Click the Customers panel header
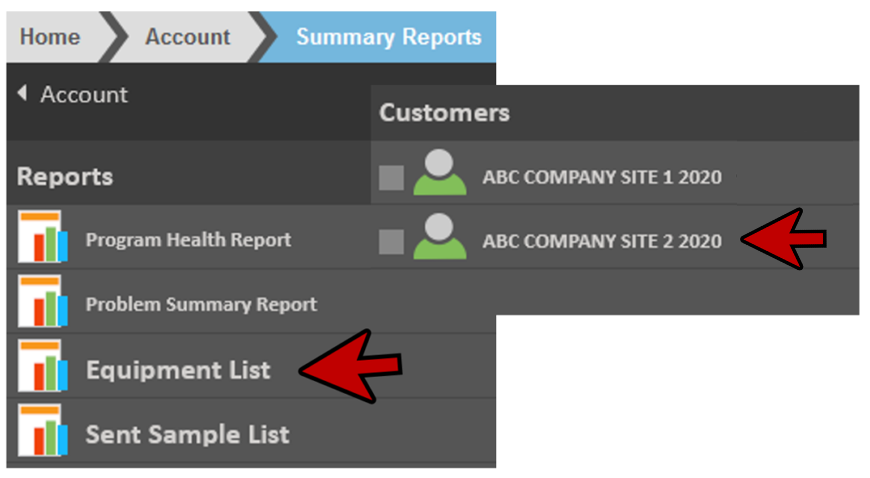The height and width of the screenshot is (478, 870). pos(444,113)
